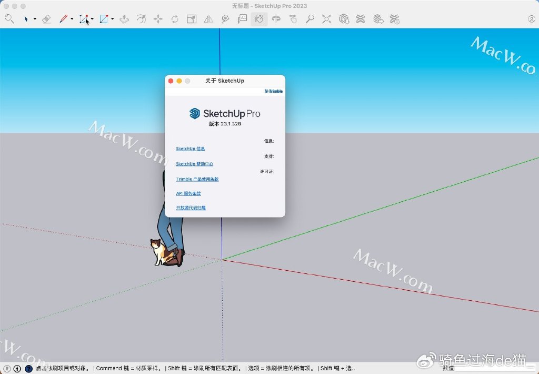Expand the Arc tool dropdown arrow
539x374 pixels.
click(x=92, y=19)
